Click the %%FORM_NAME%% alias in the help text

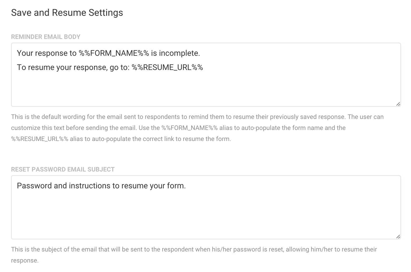click(x=189, y=128)
